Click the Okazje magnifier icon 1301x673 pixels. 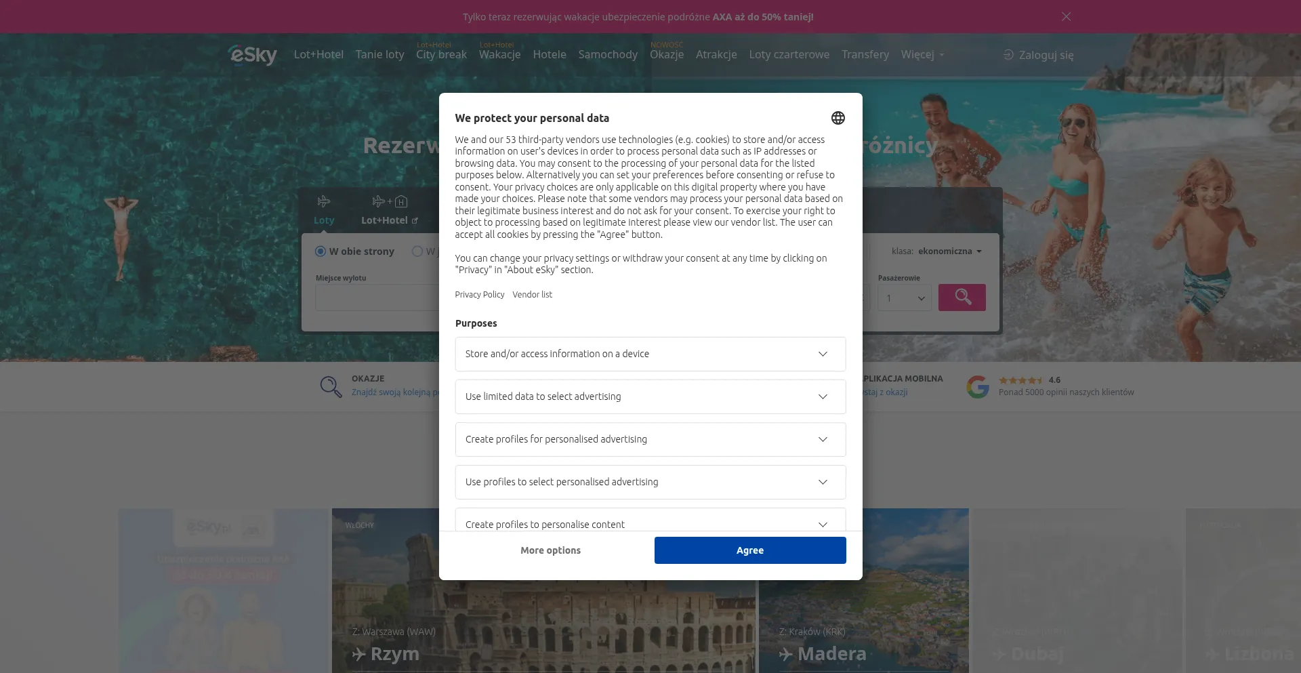[331, 386]
